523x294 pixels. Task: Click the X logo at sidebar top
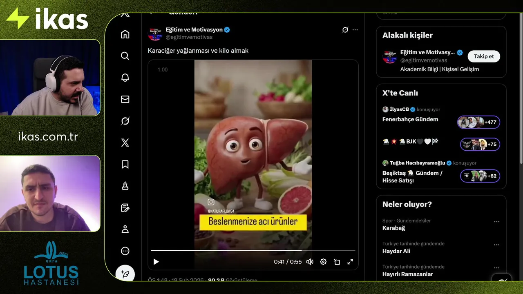click(x=125, y=15)
